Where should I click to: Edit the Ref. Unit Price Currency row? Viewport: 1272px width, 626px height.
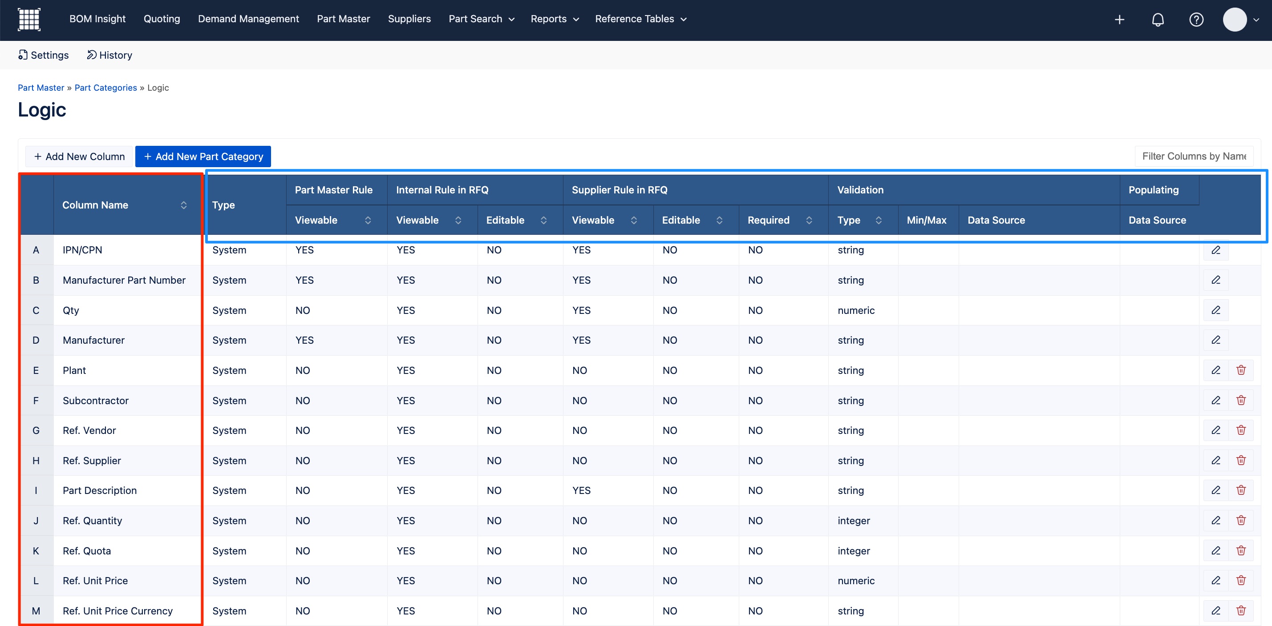[1216, 611]
